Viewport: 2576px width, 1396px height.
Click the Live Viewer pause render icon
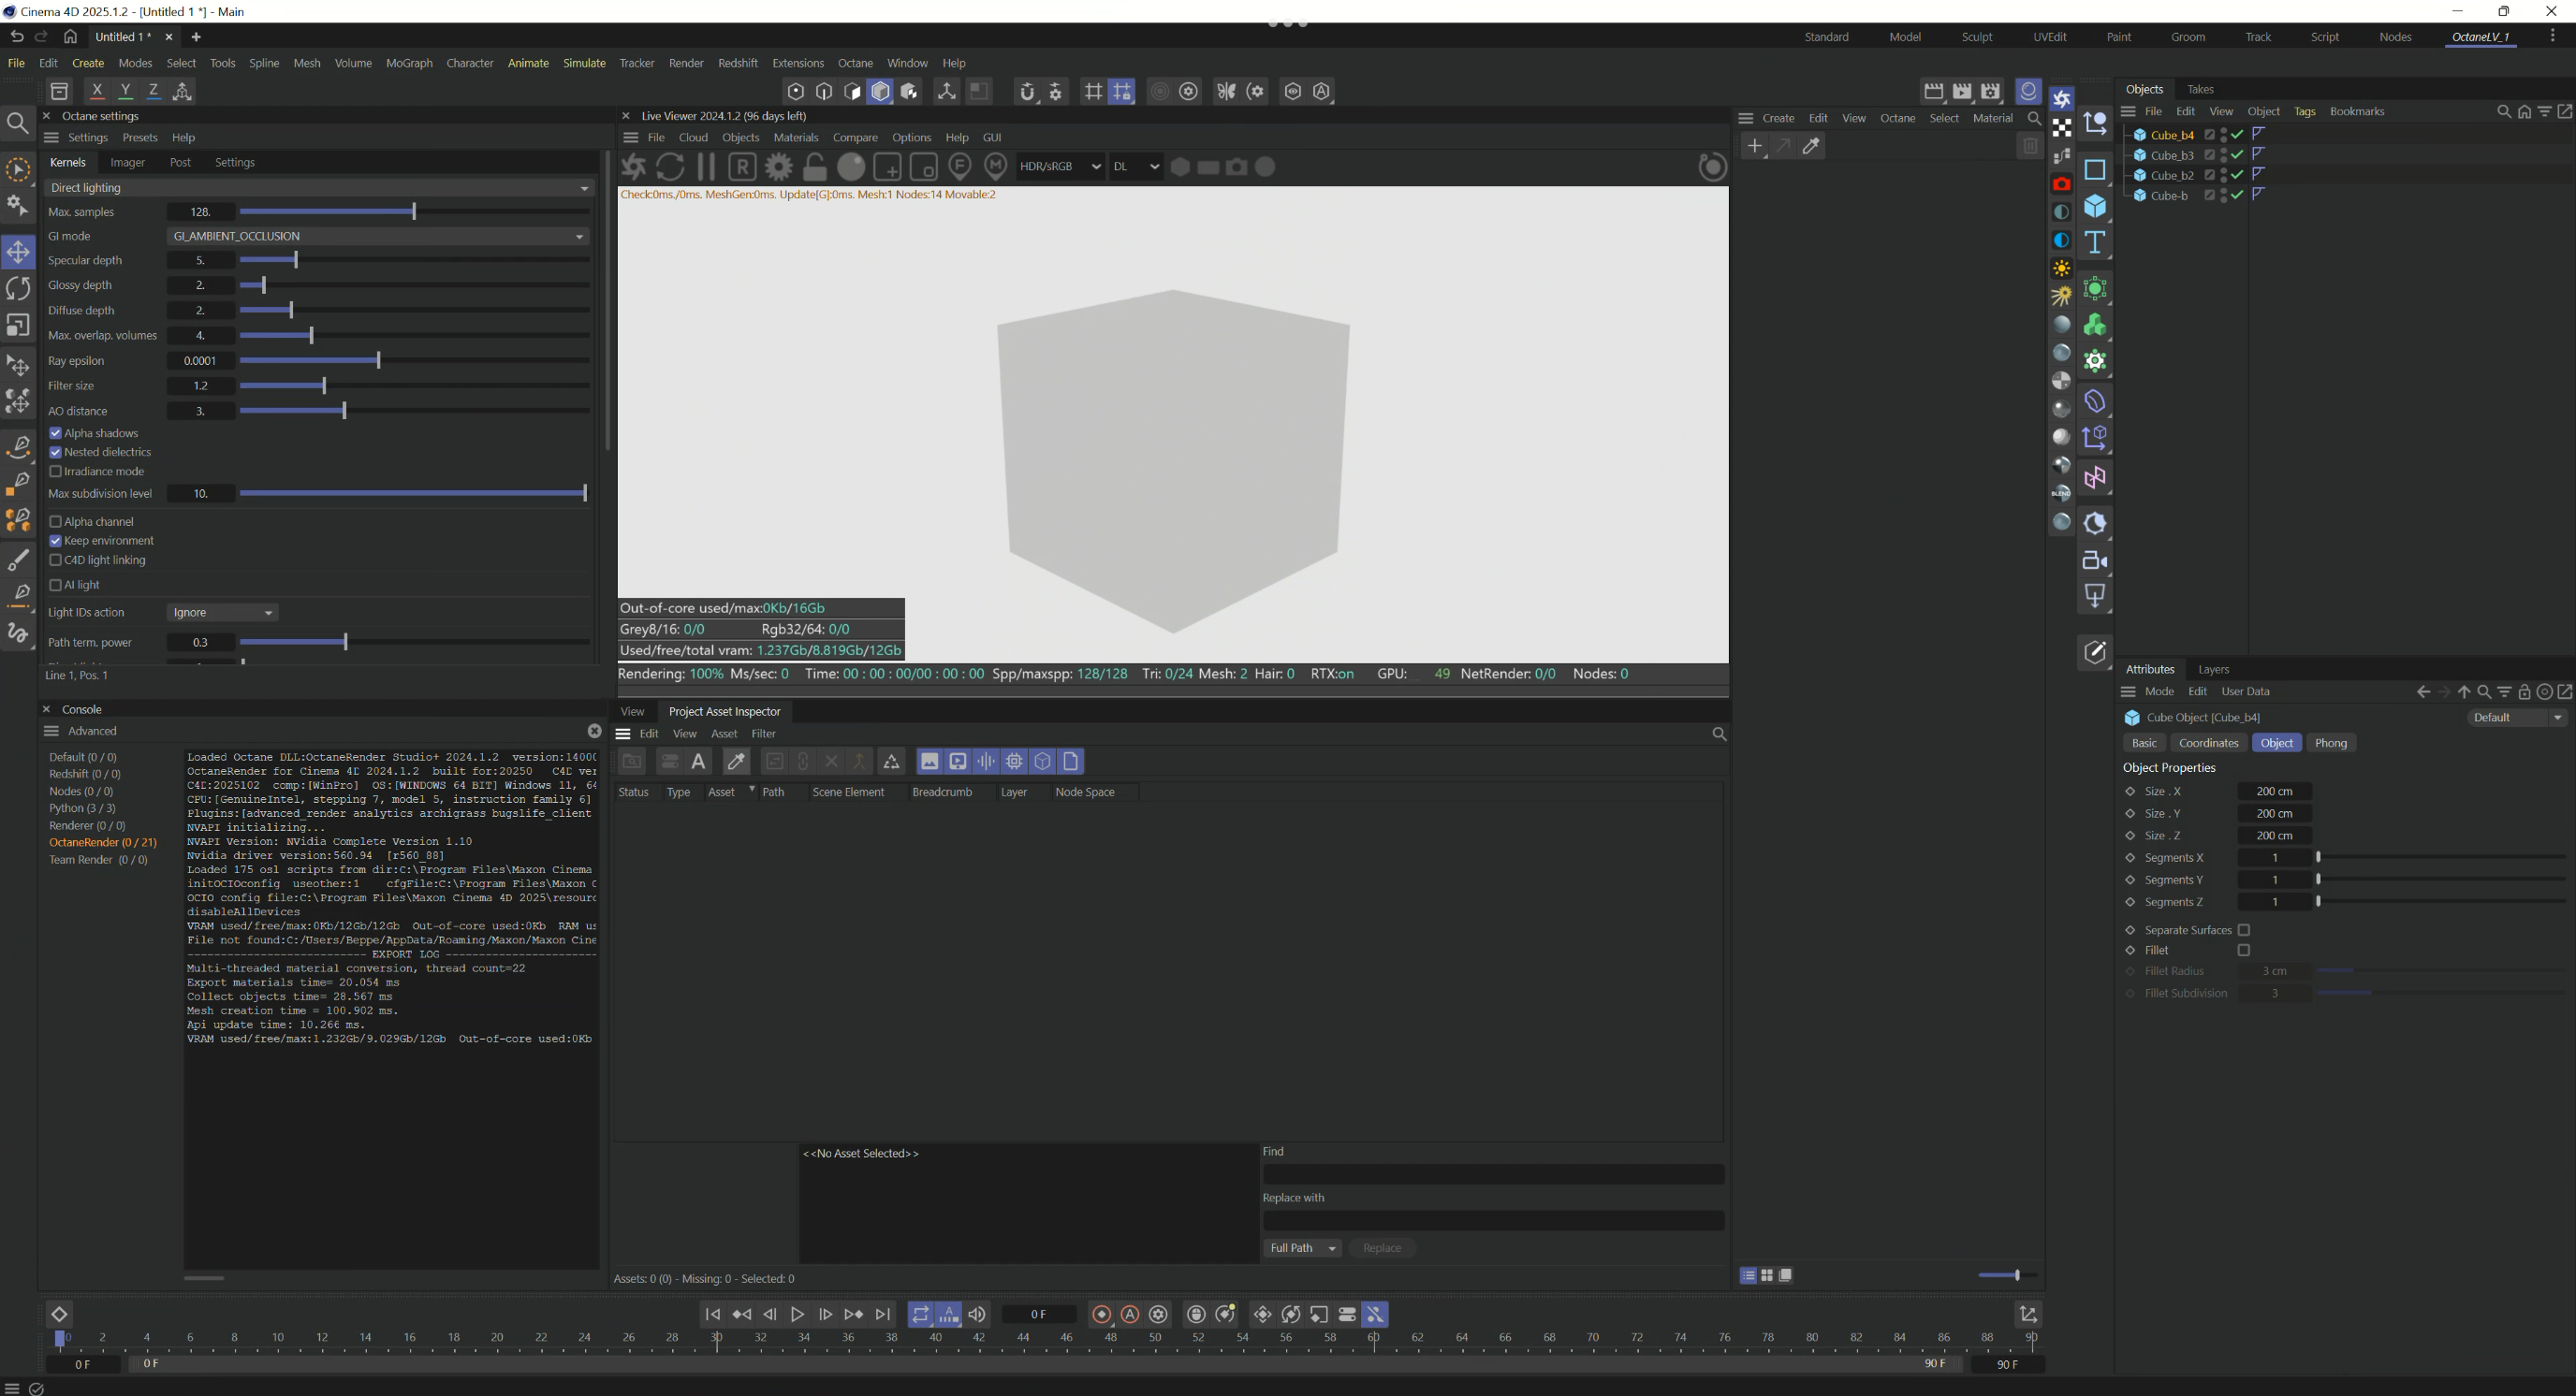tap(706, 167)
